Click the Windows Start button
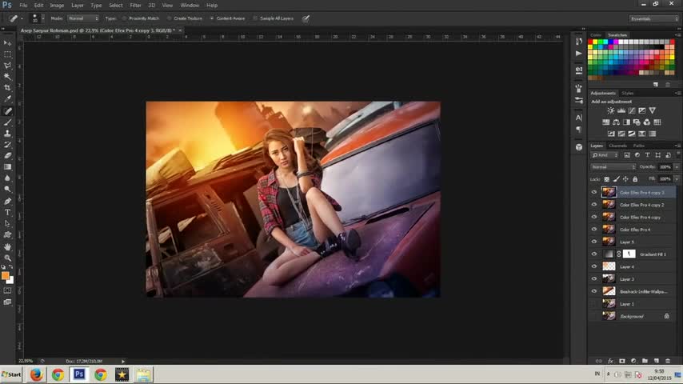Viewport: 683px width, 384px height. pyautogui.click(x=11, y=374)
